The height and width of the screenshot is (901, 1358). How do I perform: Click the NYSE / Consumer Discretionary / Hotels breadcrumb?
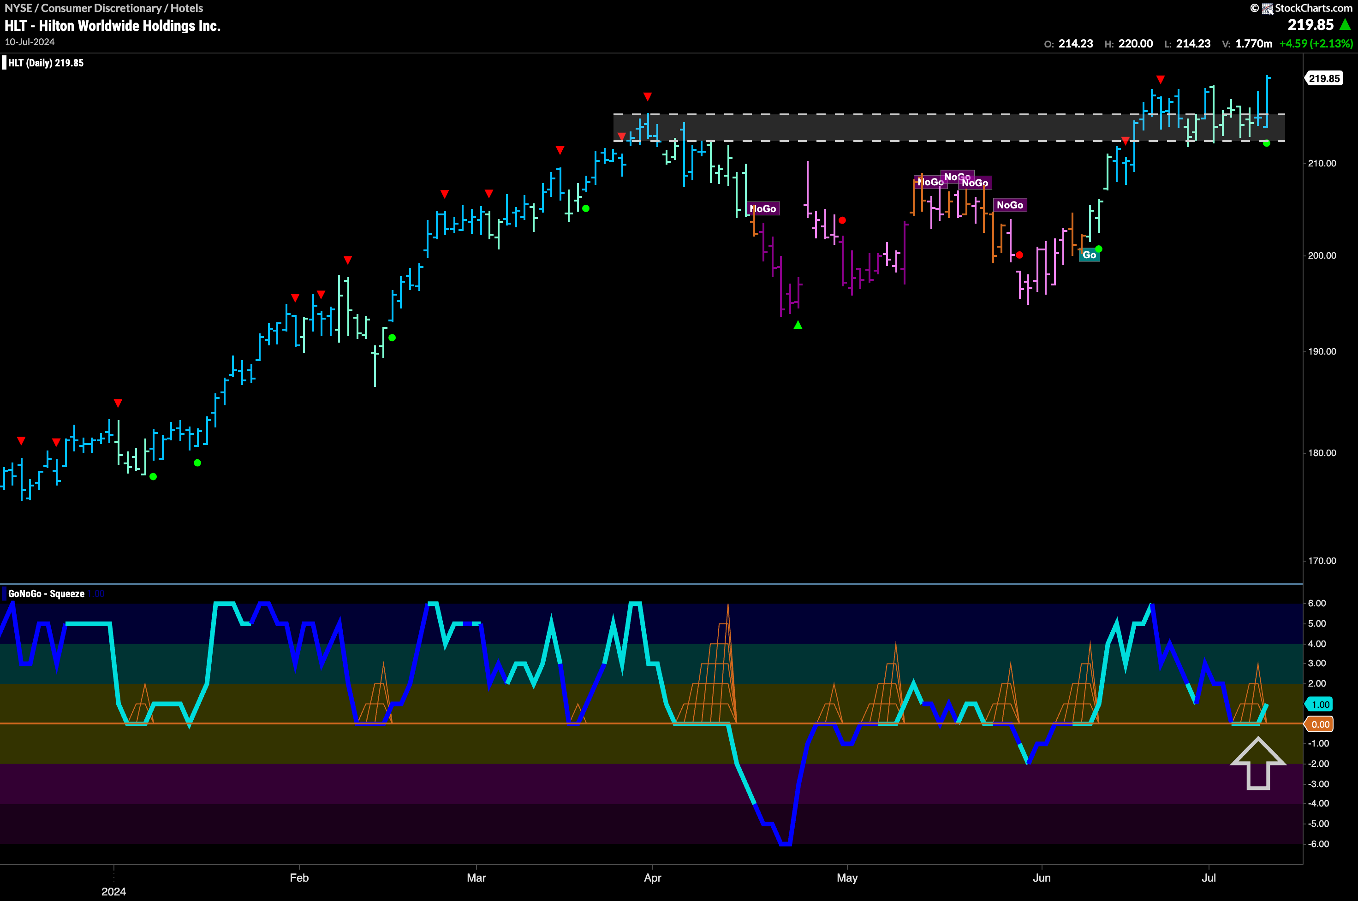click(x=103, y=8)
